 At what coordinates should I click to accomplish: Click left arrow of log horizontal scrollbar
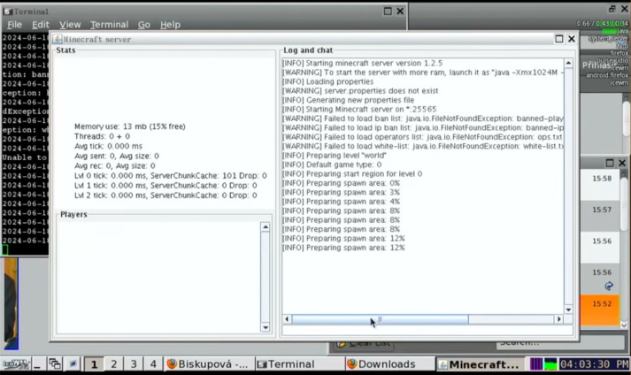pyautogui.click(x=287, y=319)
